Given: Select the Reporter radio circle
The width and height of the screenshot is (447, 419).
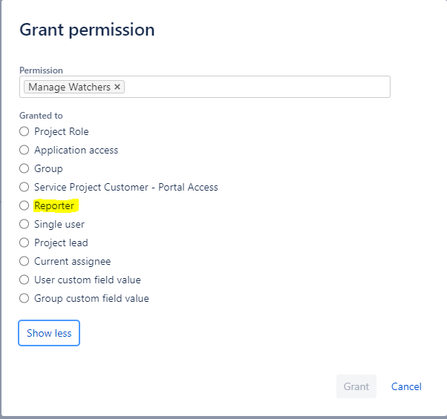Looking at the screenshot, I should 25,205.
